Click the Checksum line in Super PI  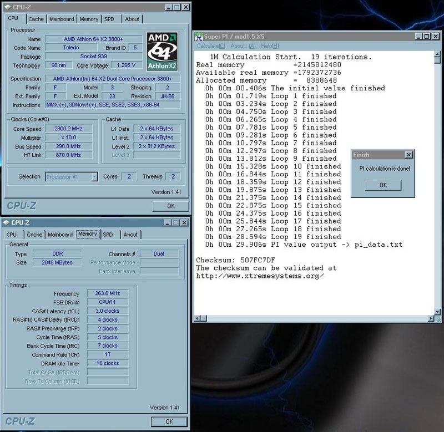pos(235,260)
